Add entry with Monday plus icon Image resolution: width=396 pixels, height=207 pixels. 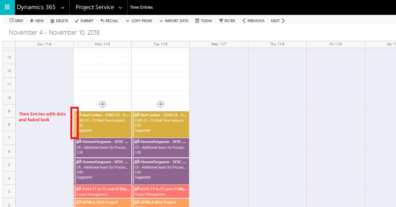pos(103,104)
